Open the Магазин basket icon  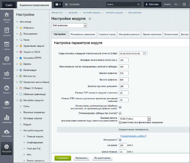tap(7, 74)
